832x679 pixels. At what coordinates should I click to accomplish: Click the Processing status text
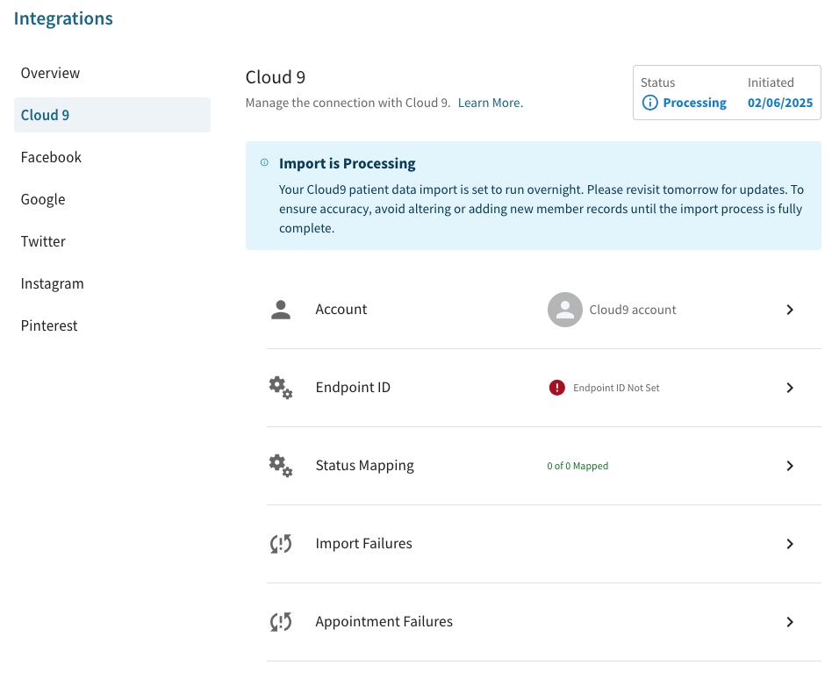click(x=694, y=103)
